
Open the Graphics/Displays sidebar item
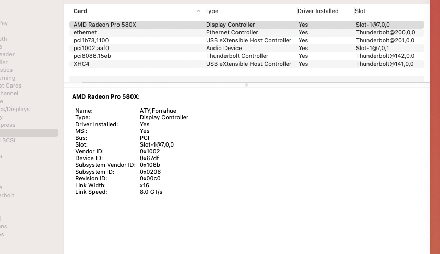tap(15, 109)
